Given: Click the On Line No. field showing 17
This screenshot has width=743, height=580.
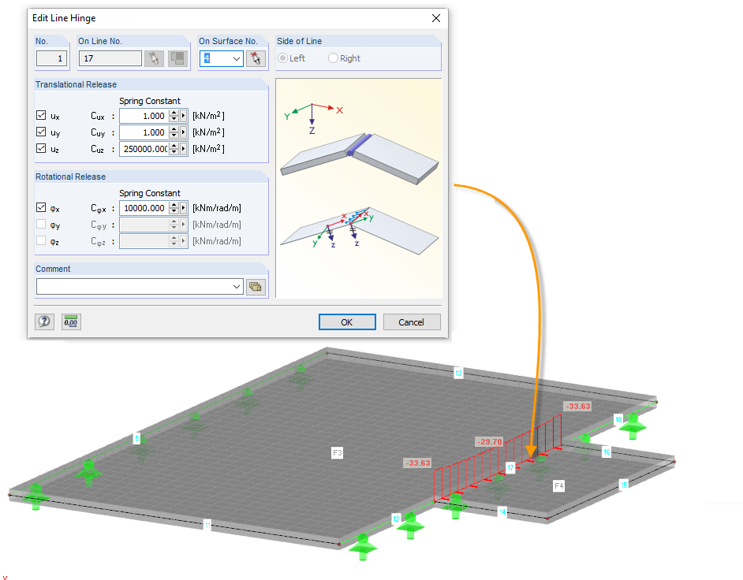Looking at the screenshot, I should coord(110,58).
